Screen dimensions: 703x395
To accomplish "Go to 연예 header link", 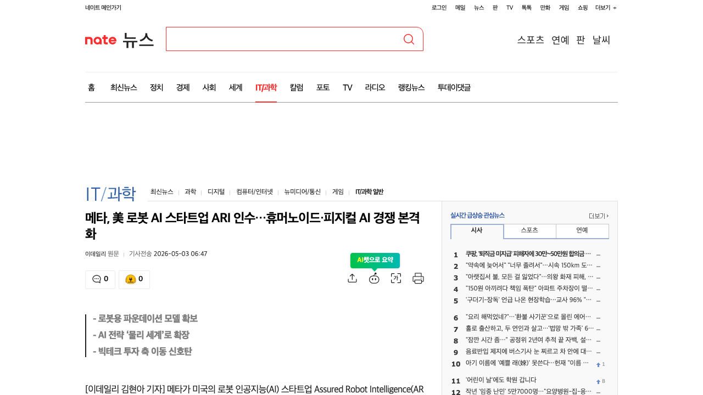I will pos(560,39).
